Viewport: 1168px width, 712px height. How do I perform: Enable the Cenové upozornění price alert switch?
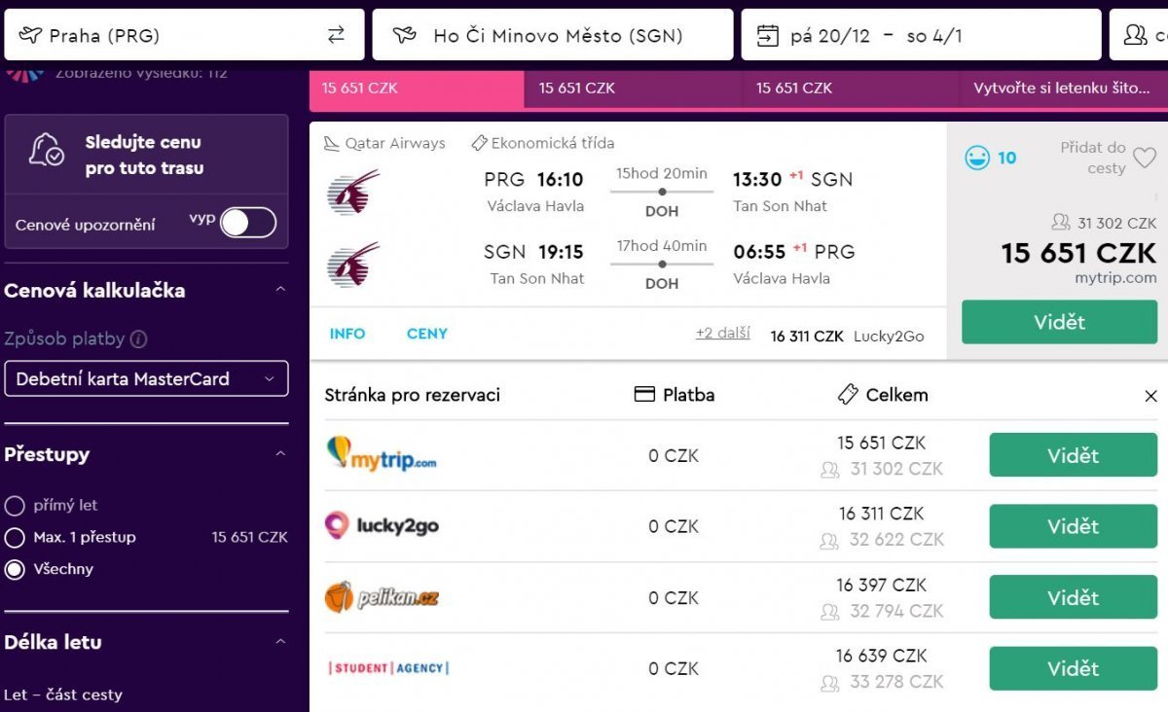coord(248,223)
